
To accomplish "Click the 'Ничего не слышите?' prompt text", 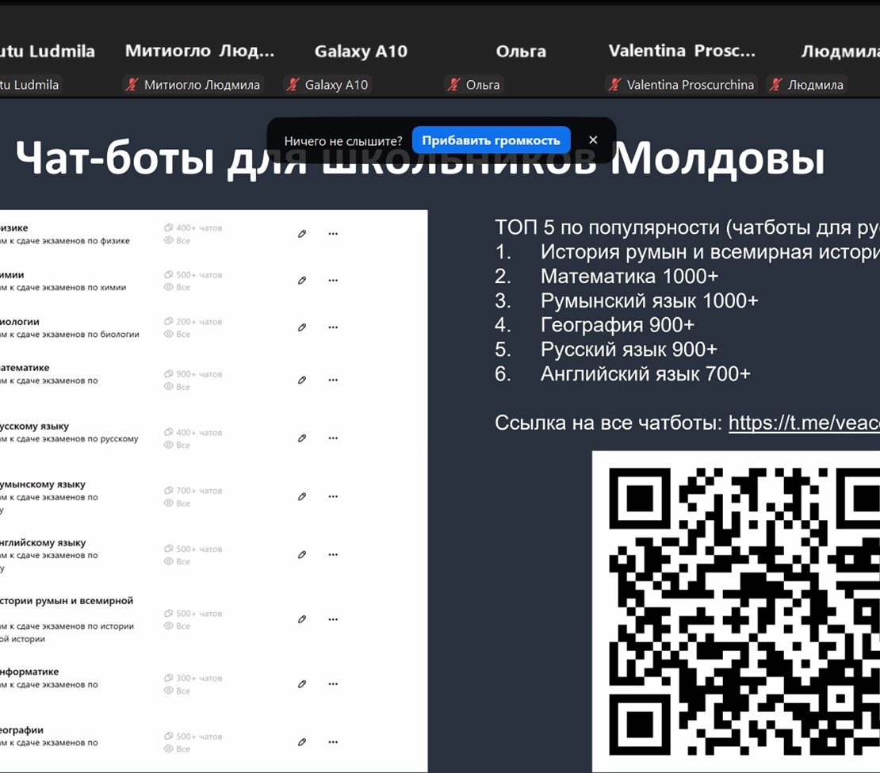I will tap(343, 141).
